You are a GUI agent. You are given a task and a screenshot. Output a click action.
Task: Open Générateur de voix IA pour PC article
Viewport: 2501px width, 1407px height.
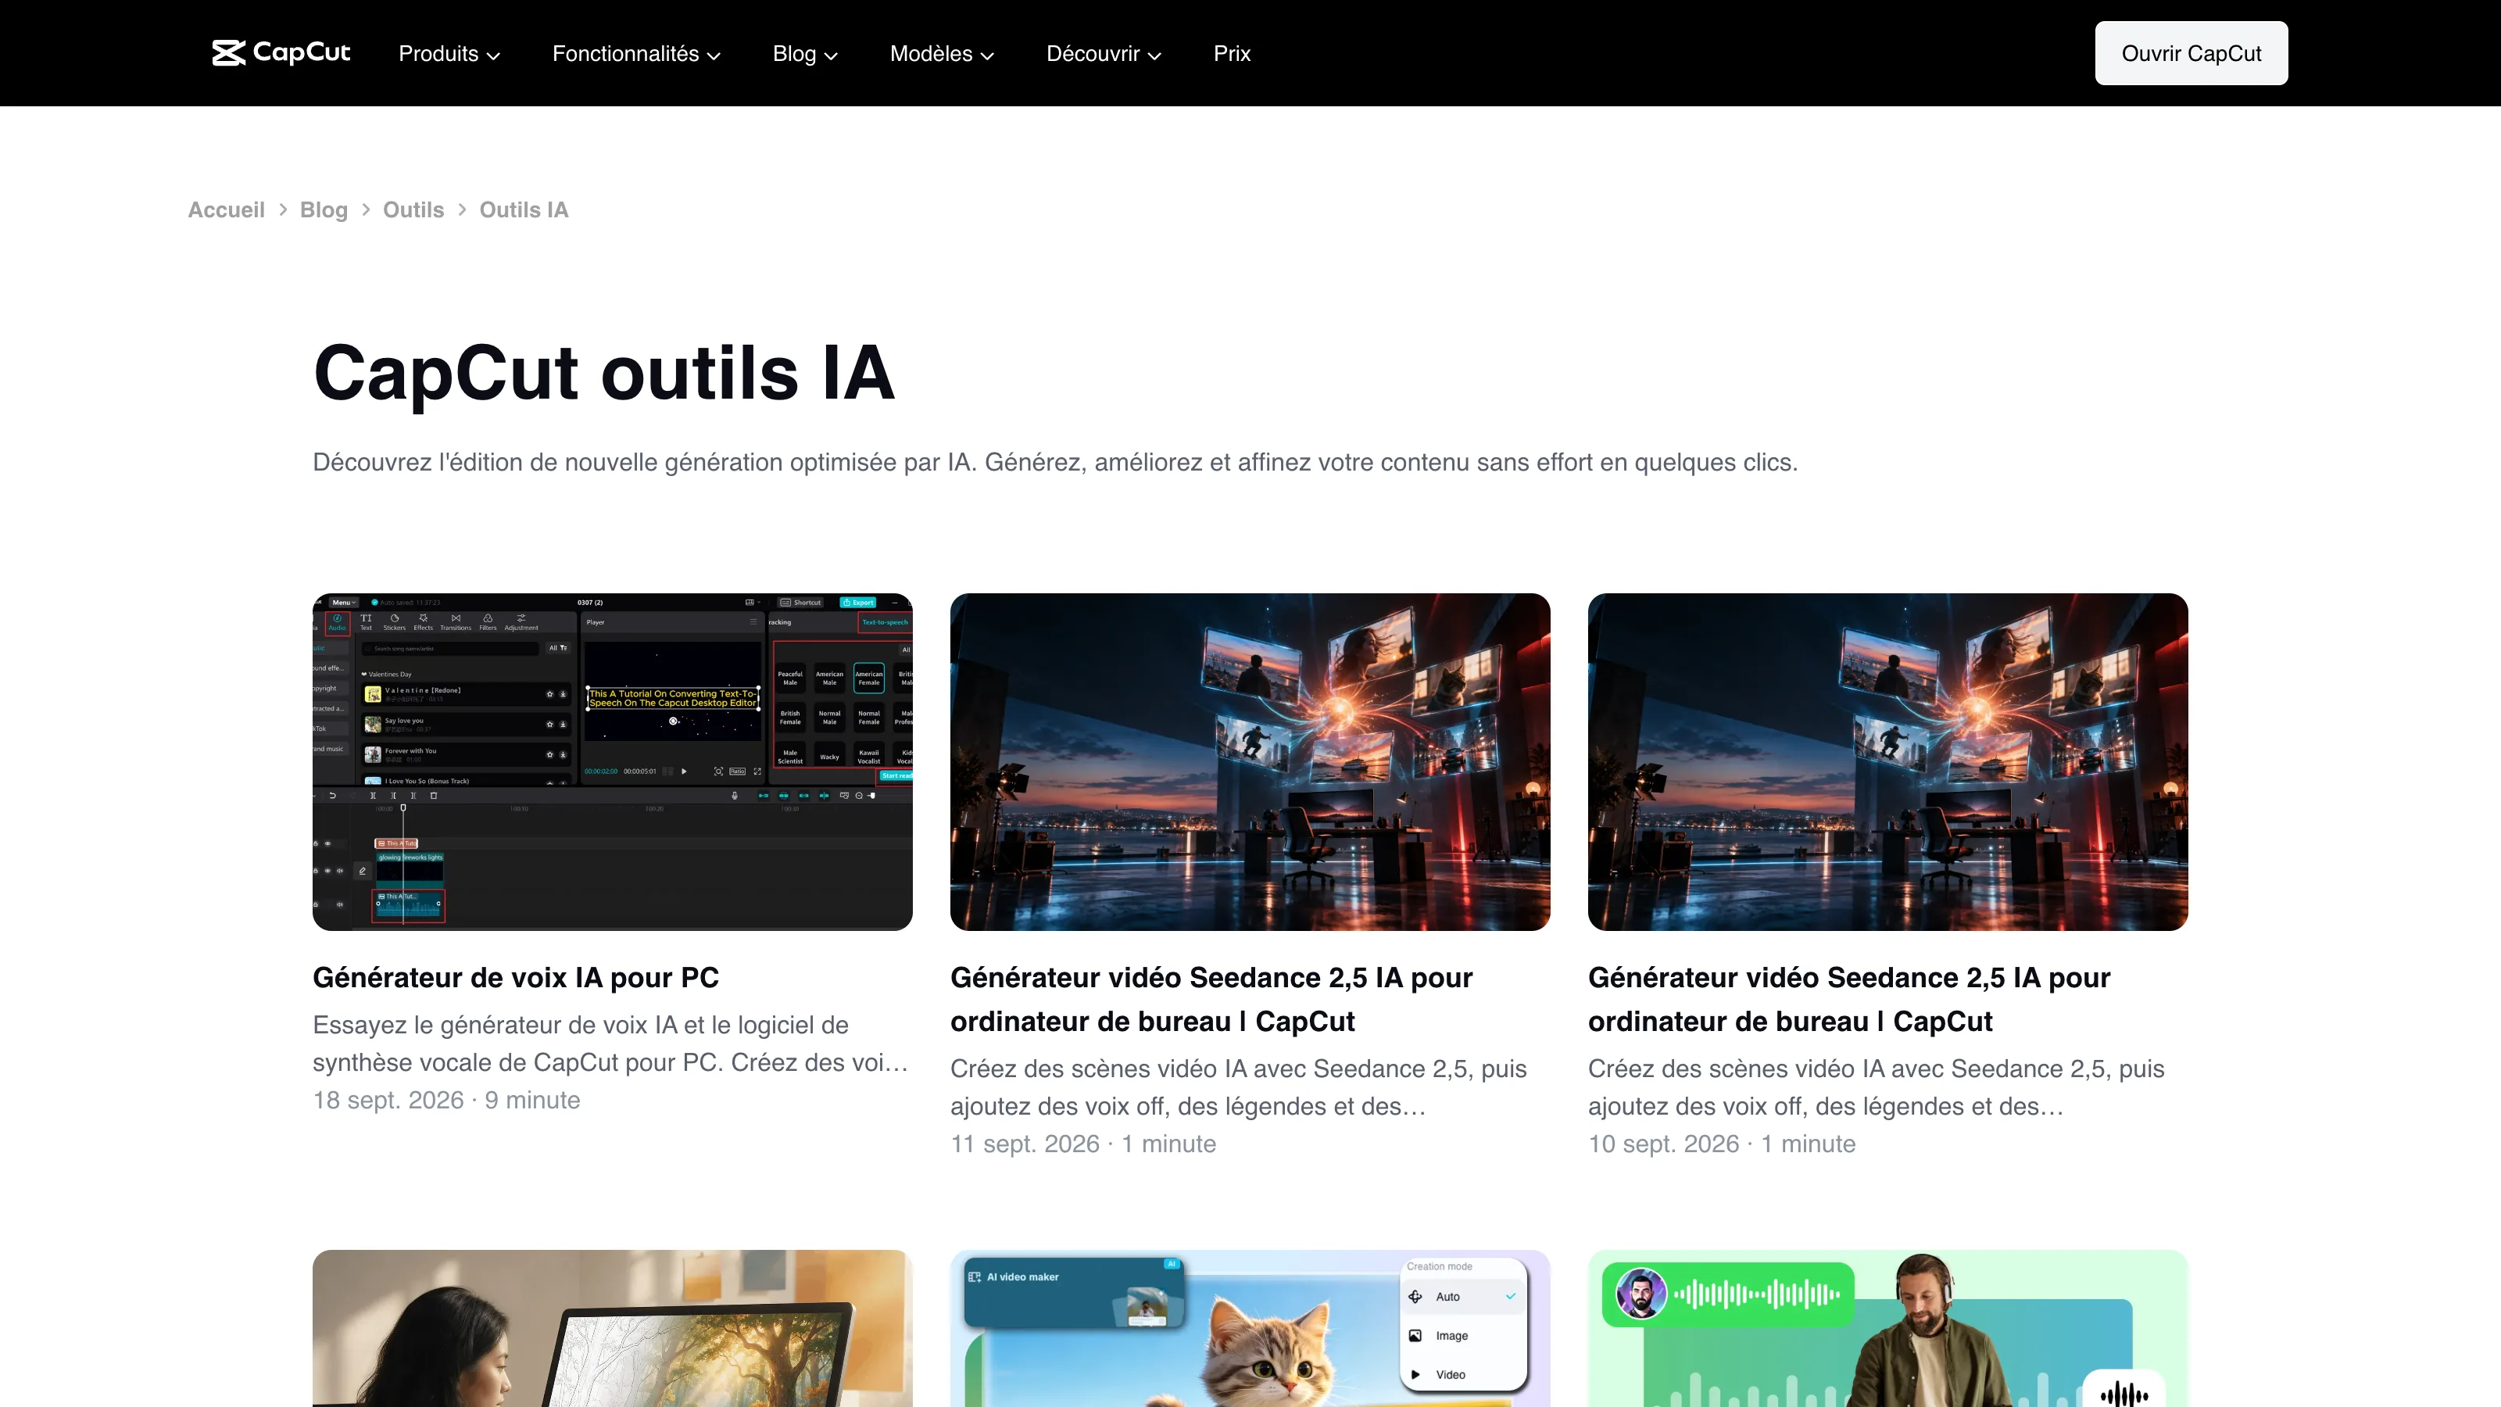point(516,977)
